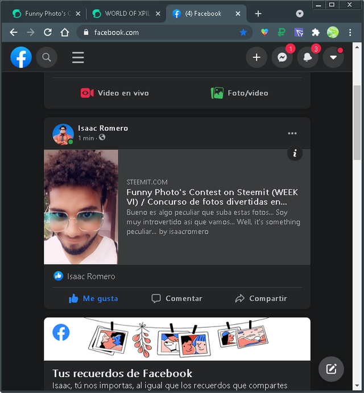
Task: Open the Chrome extensions puzzle icon
Action: pos(316,32)
